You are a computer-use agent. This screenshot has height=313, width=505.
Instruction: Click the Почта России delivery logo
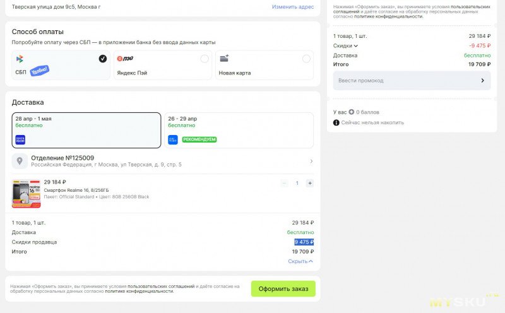20,139
